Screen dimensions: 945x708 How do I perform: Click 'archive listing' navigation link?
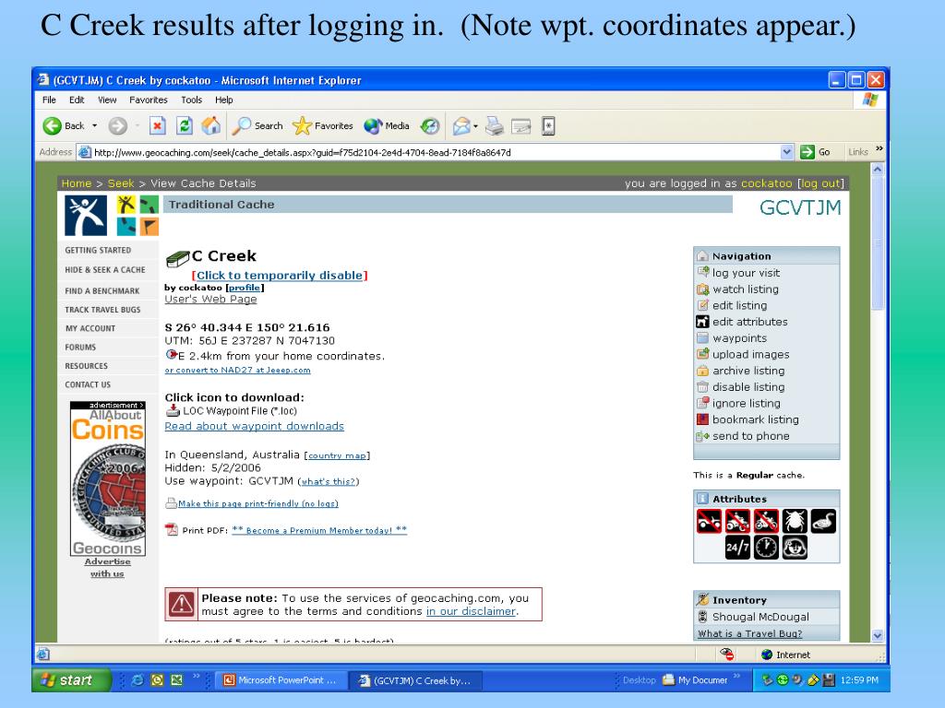748,371
